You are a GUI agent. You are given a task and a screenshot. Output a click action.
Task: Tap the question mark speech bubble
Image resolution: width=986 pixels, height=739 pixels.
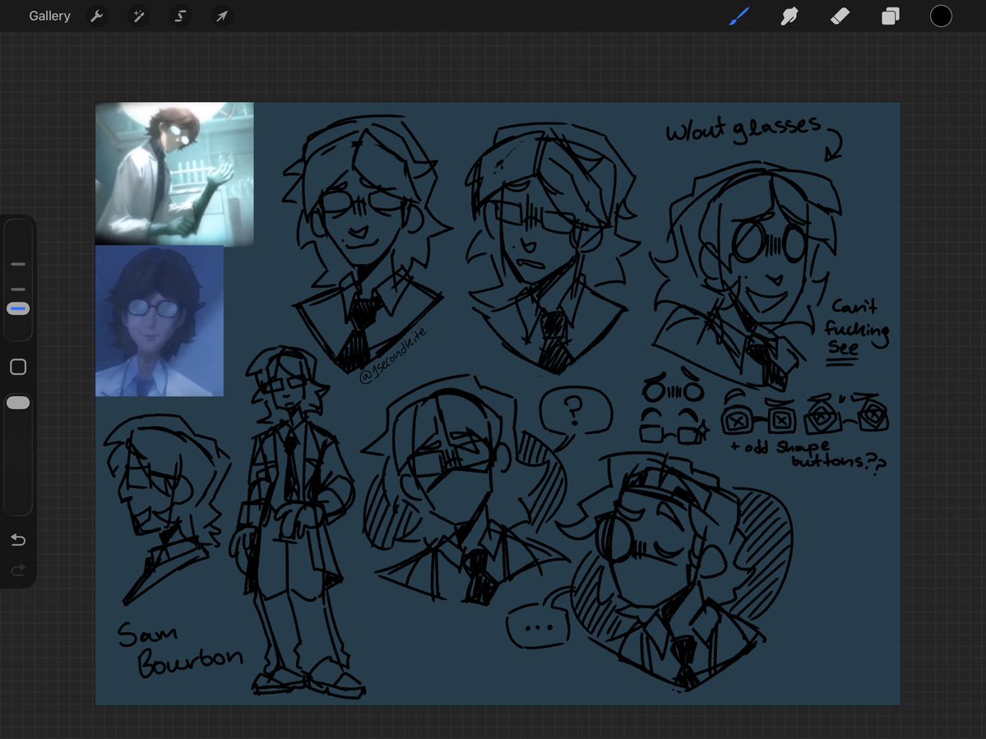tap(576, 411)
